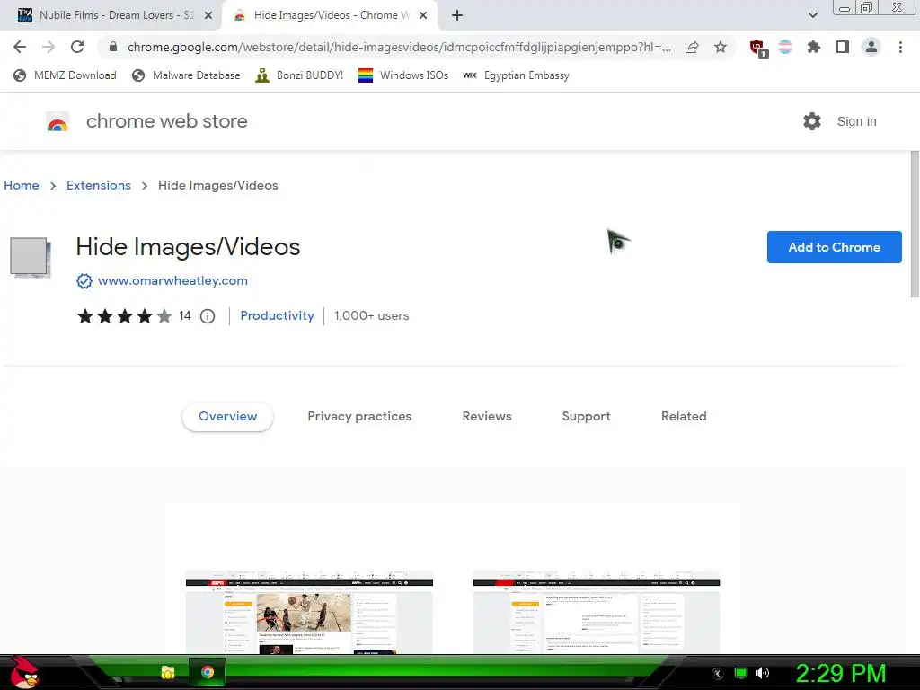Go to the Extensions breadcrumb

[x=99, y=185]
